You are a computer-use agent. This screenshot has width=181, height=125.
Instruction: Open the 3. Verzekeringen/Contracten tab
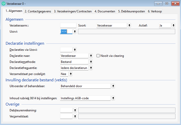tap(73, 11)
